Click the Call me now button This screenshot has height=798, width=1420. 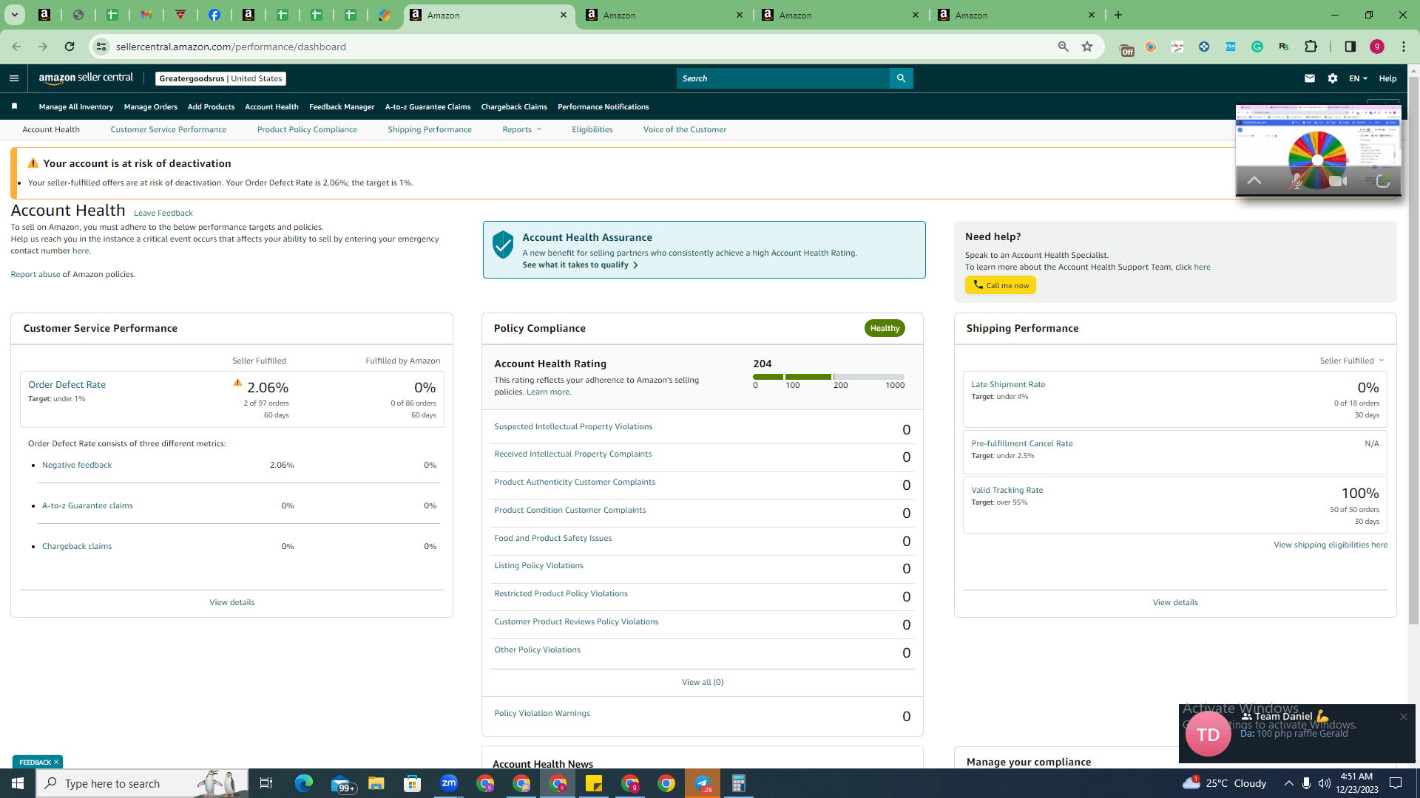tap(1000, 285)
